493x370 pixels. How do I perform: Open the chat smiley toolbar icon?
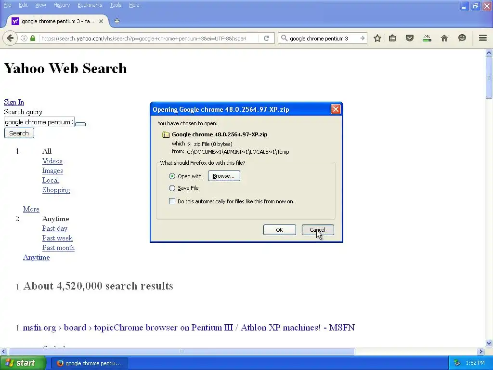462,39
